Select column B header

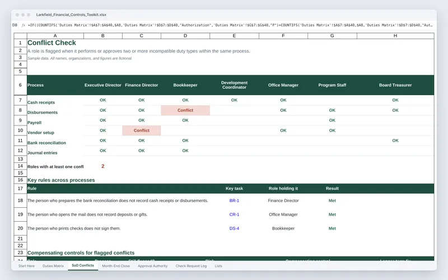pyautogui.click(x=103, y=36)
